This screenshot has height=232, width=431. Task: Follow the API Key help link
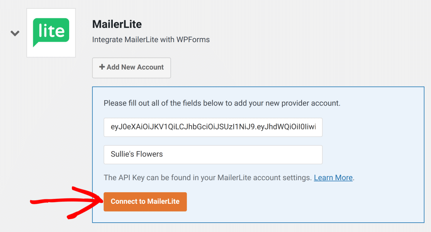pyautogui.click(x=333, y=177)
